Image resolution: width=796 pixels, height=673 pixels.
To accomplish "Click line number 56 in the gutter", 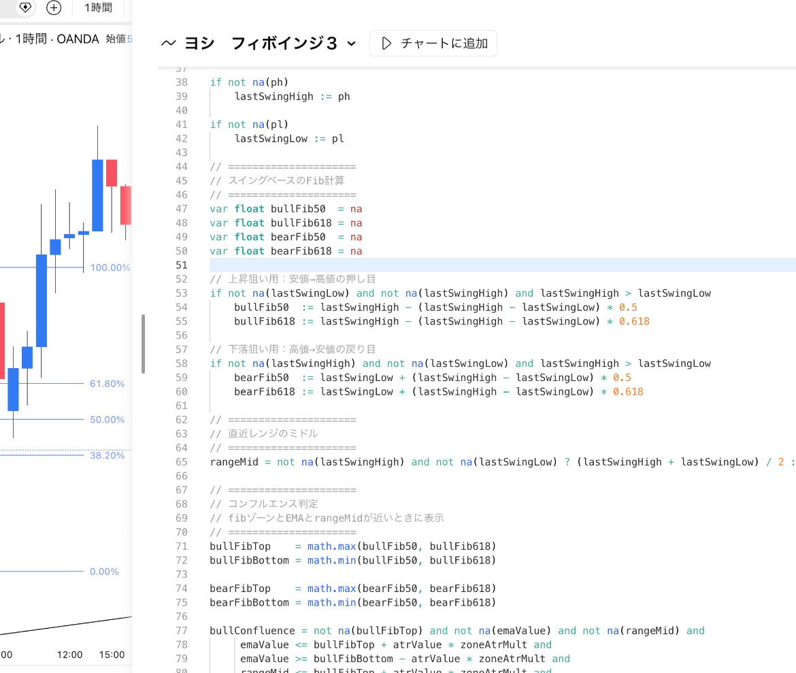I will 182,335.
